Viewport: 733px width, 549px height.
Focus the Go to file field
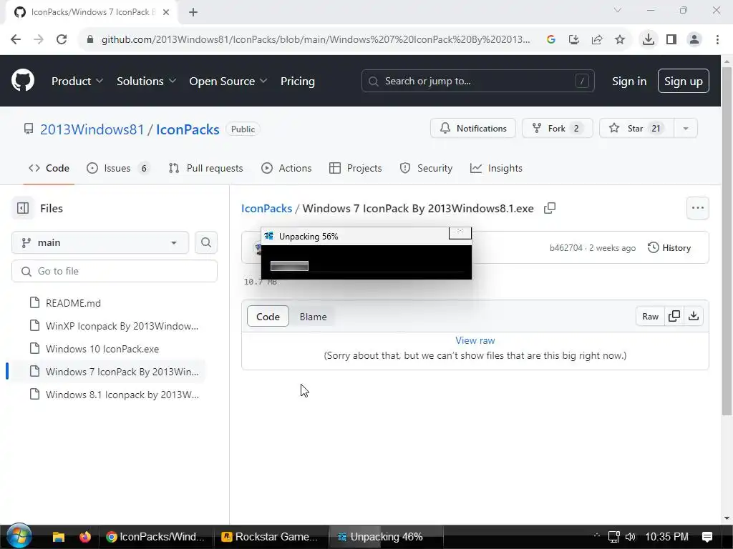point(115,271)
